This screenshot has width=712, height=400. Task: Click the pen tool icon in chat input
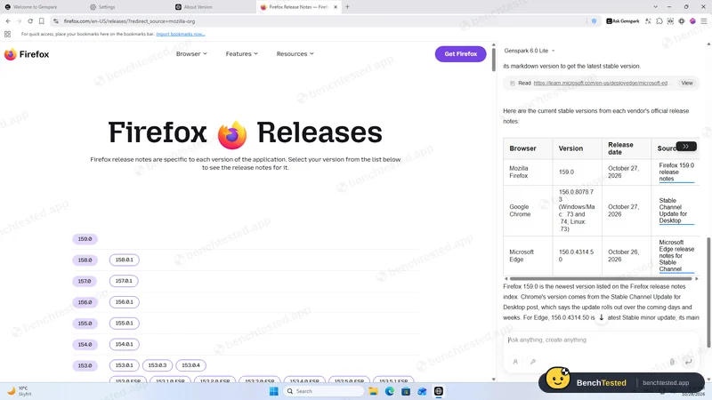click(x=533, y=362)
